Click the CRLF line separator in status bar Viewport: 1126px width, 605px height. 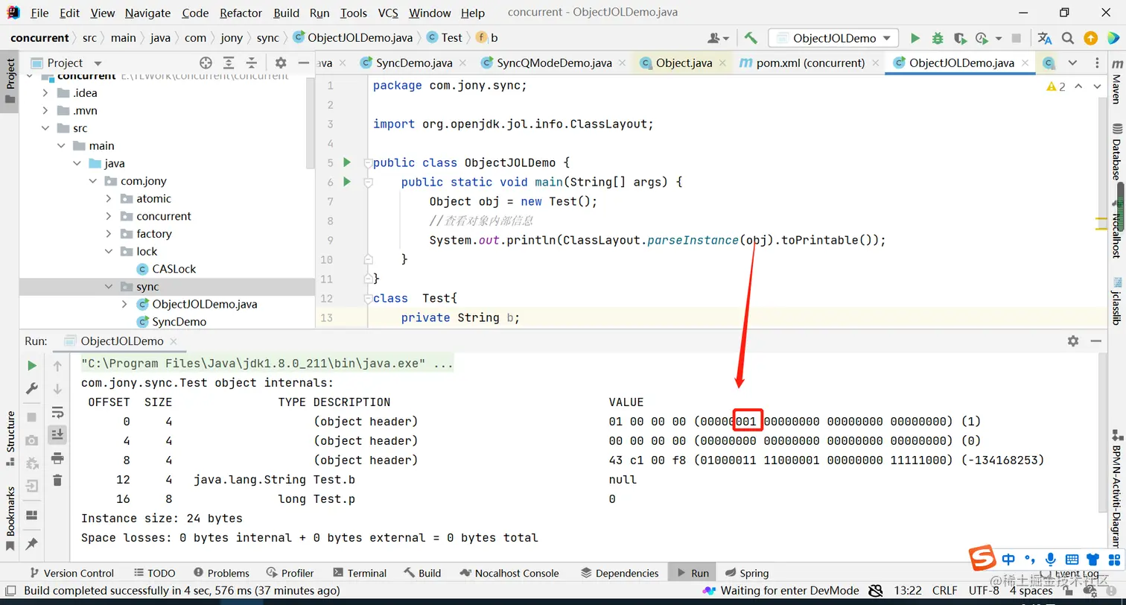[945, 591]
